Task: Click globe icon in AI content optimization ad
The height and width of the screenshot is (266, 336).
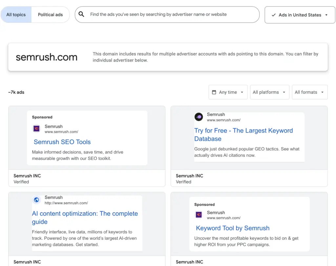Action: (36, 200)
